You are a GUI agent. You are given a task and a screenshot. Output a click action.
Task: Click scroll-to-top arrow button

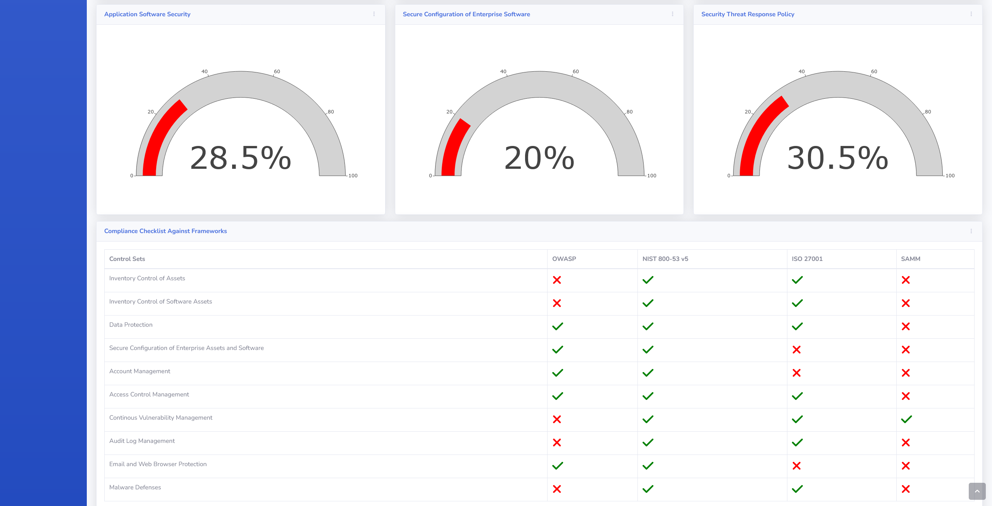pos(977,491)
